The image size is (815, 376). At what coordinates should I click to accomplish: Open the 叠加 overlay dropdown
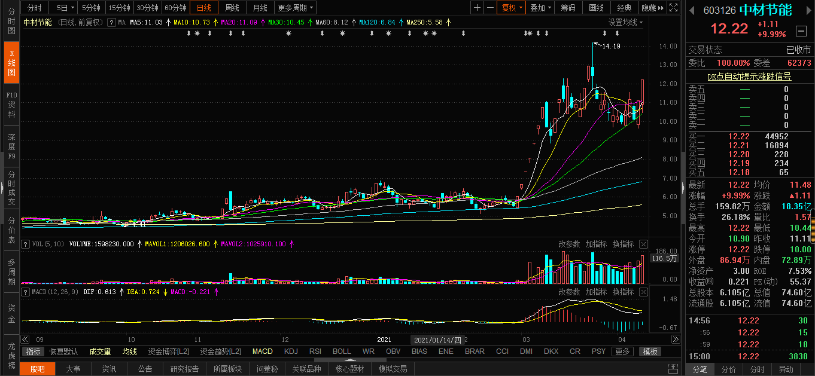click(x=541, y=8)
